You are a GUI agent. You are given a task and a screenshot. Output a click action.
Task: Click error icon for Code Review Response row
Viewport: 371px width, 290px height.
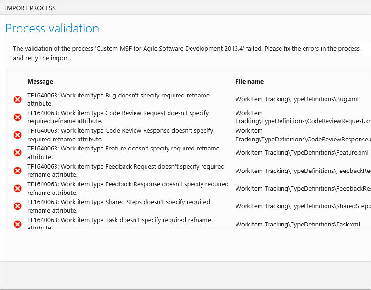click(x=18, y=135)
